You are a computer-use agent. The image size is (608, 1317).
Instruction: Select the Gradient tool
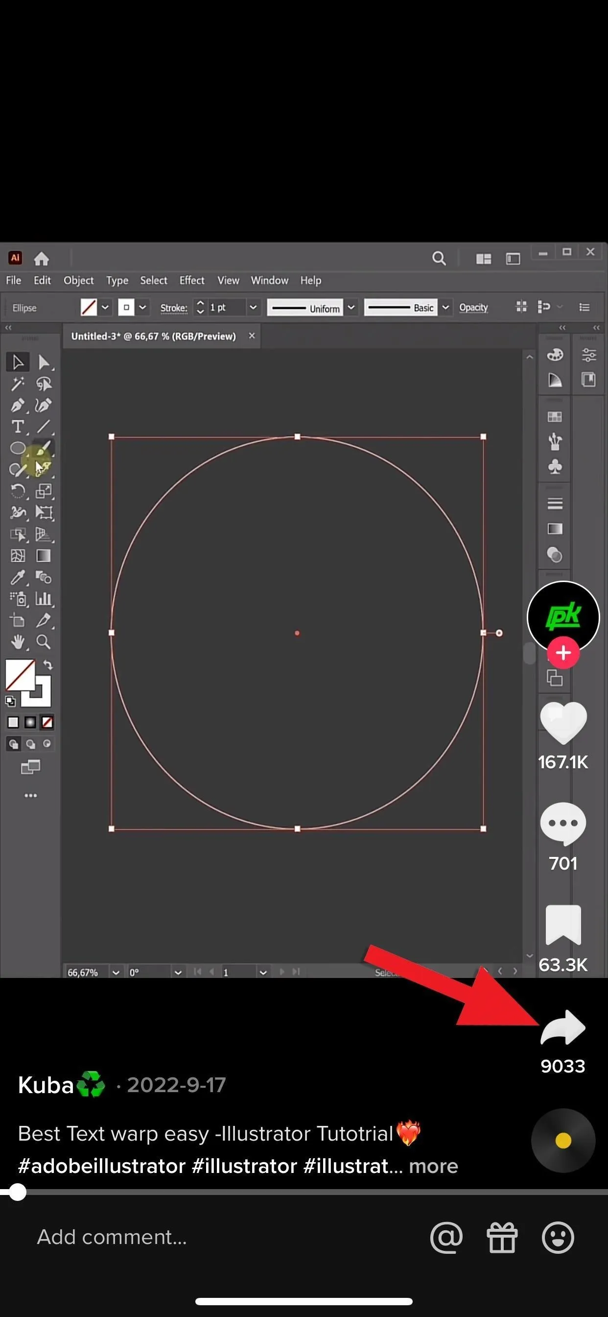point(44,556)
